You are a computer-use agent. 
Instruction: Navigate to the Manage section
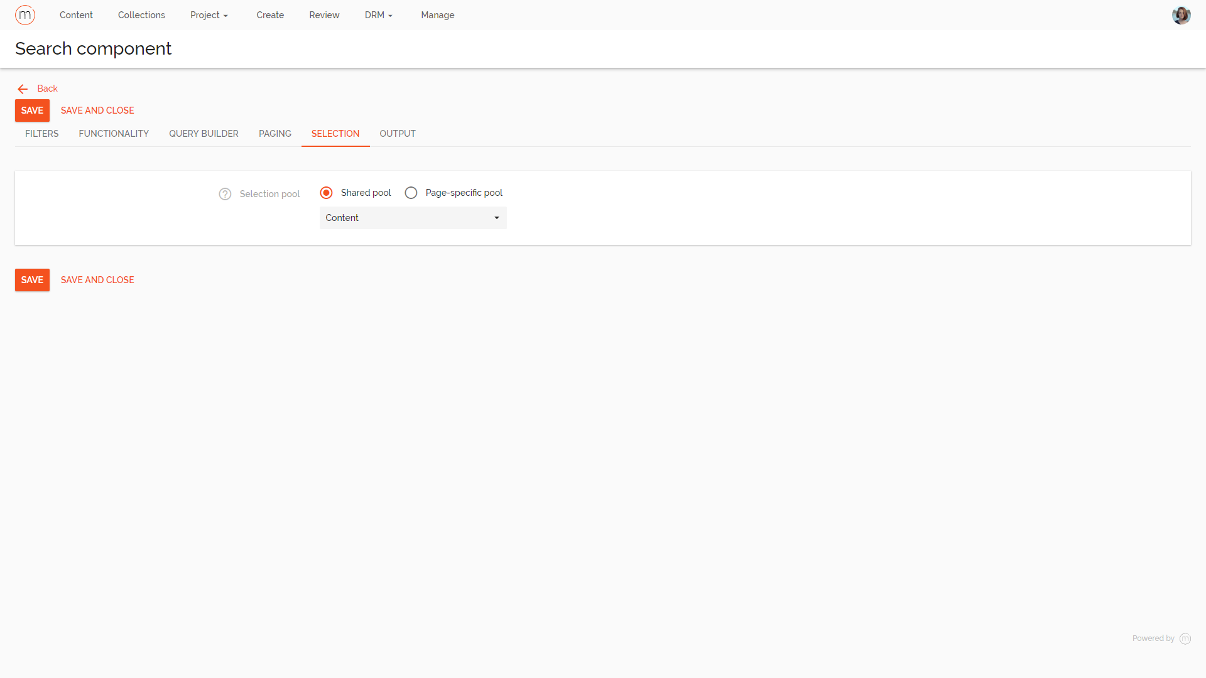click(437, 14)
